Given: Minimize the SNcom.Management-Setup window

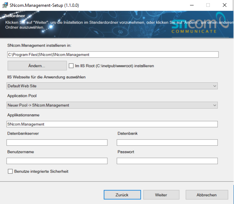Looking at the screenshot, I should [191, 5].
